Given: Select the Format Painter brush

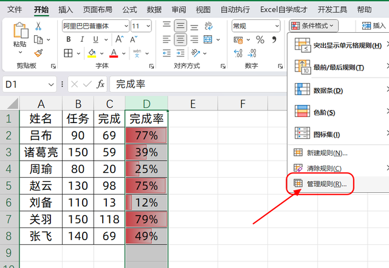Looking at the screenshot, I should point(38,53).
